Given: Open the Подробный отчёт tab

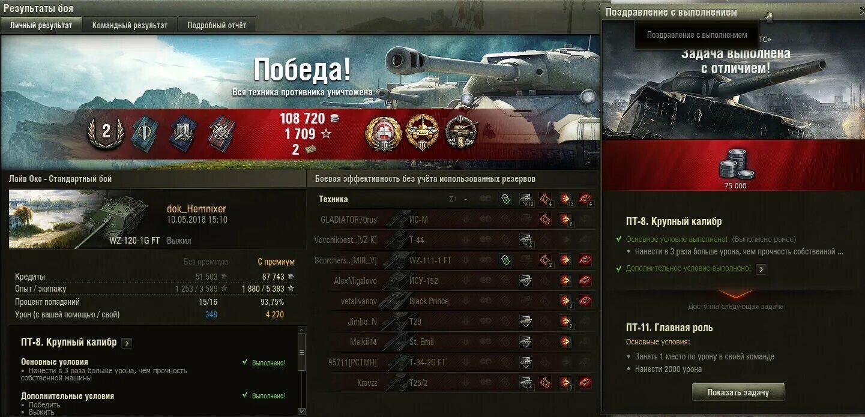Looking at the screenshot, I should [217, 25].
